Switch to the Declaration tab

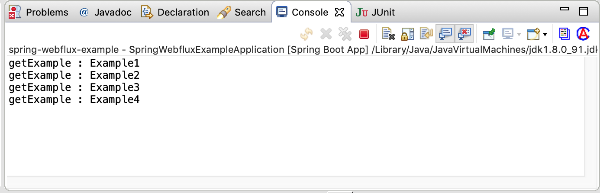[x=175, y=12]
